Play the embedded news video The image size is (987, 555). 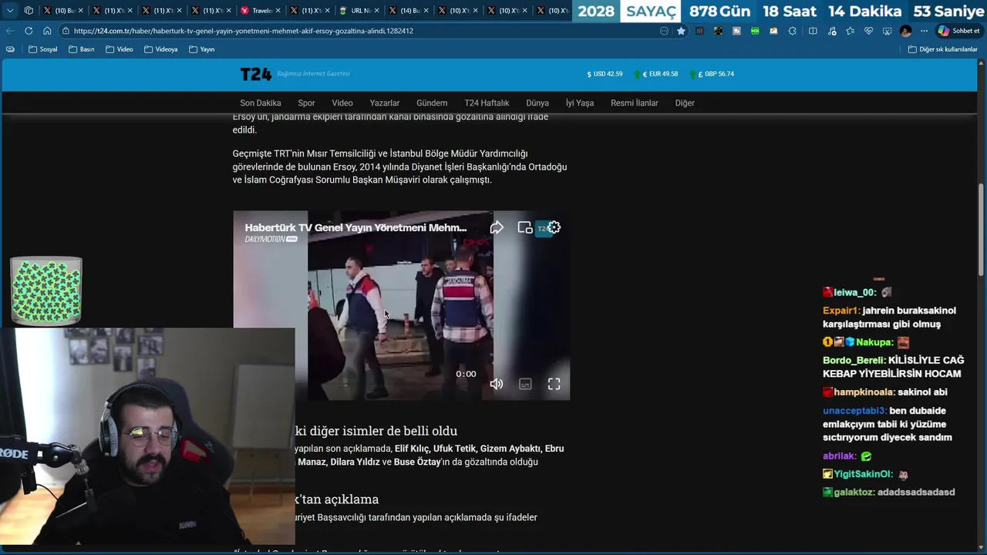pos(401,305)
